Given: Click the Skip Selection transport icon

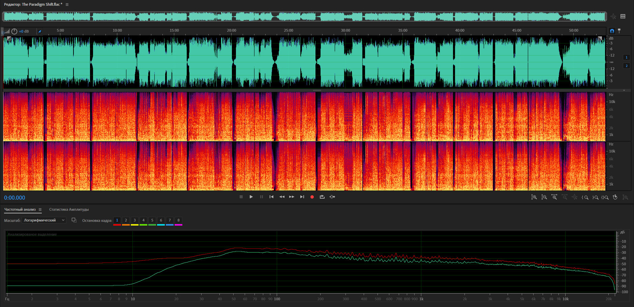Looking at the screenshot, I should tap(332, 197).
